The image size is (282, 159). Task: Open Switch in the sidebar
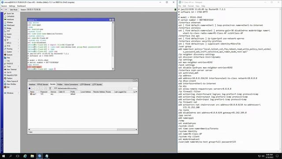click(x=9, y=34)
